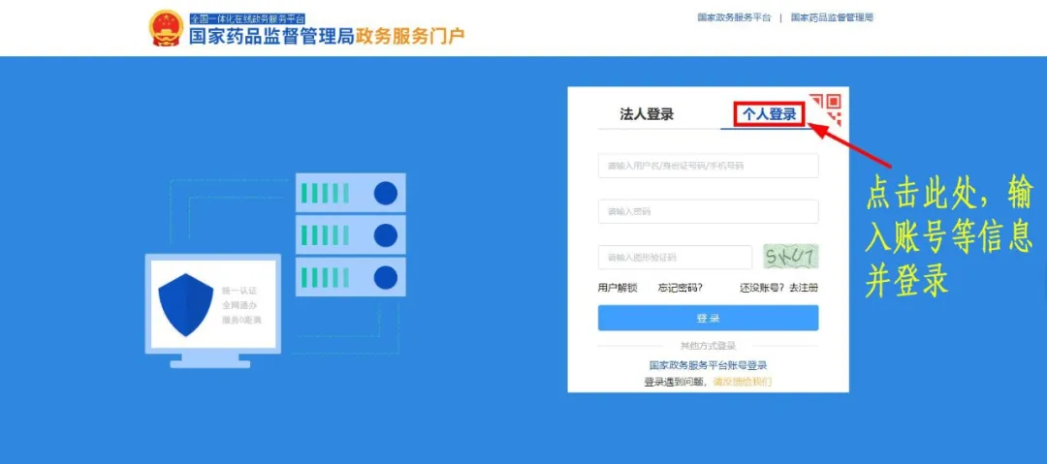Click the 请反馈给我们 feedback link

(742, 382)
